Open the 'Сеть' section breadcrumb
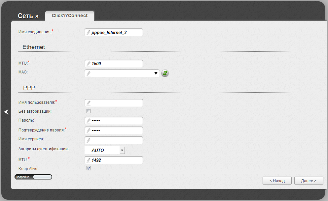328x201 pixels. click(28, 16)
